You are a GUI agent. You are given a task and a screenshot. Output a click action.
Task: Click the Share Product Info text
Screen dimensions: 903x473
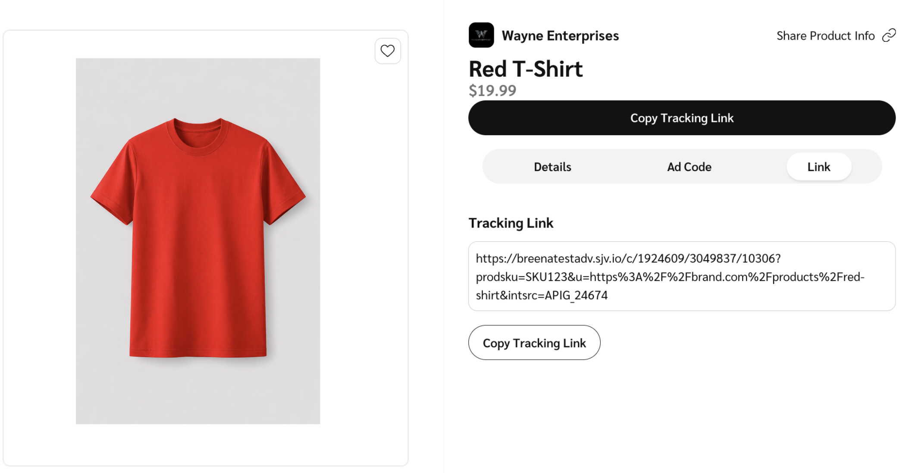pyautogui.click(x=825, y=36)
